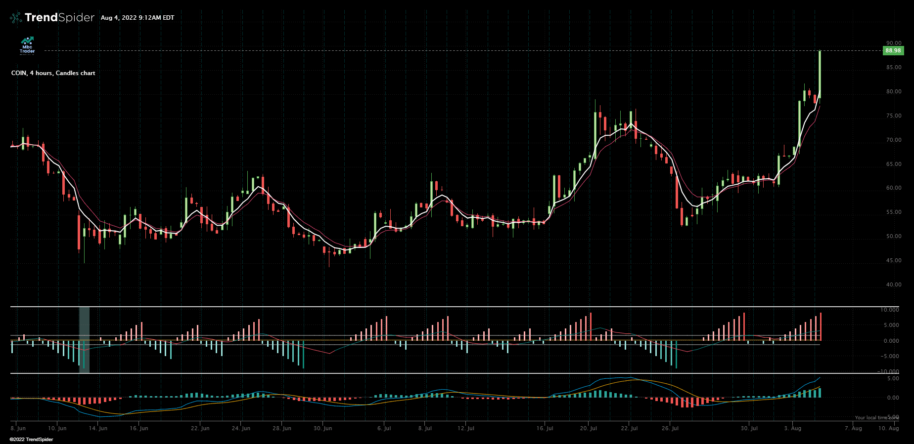Click the 75.00 price axis label
Viewport: 914px width, 444px height.
pyautogui.click(x=894, y=116)
